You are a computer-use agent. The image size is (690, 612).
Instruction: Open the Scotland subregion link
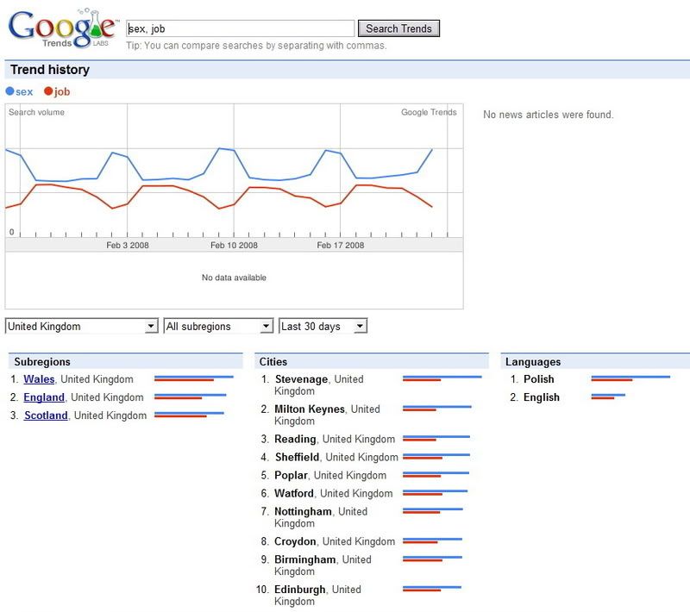[46, 415]
